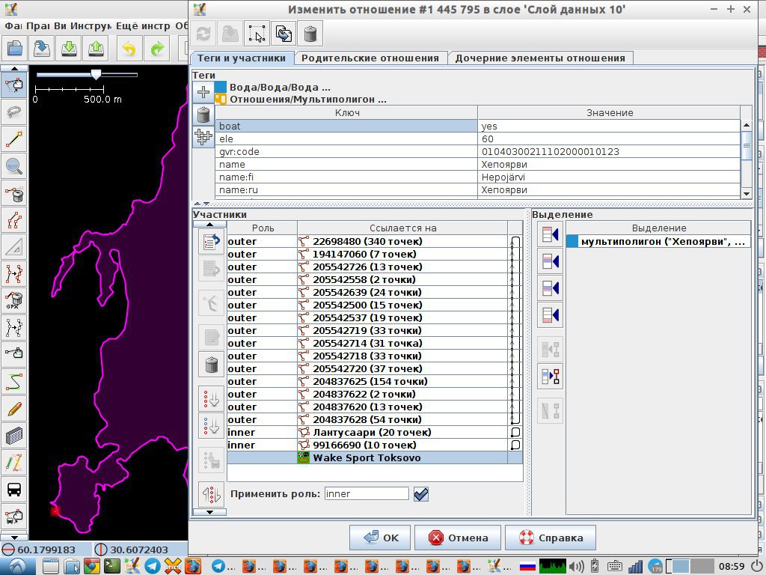
Task: Click the download data green arrow icon
Action: (x=69, y=49)
